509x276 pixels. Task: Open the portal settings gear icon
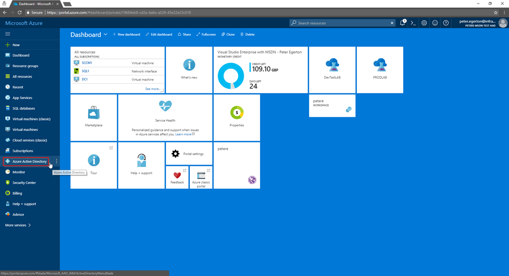pyautogui.click(x=424, y=23)
